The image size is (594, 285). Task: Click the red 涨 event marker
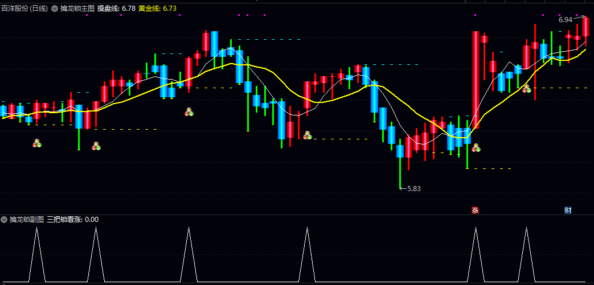[x=475, y=210]
